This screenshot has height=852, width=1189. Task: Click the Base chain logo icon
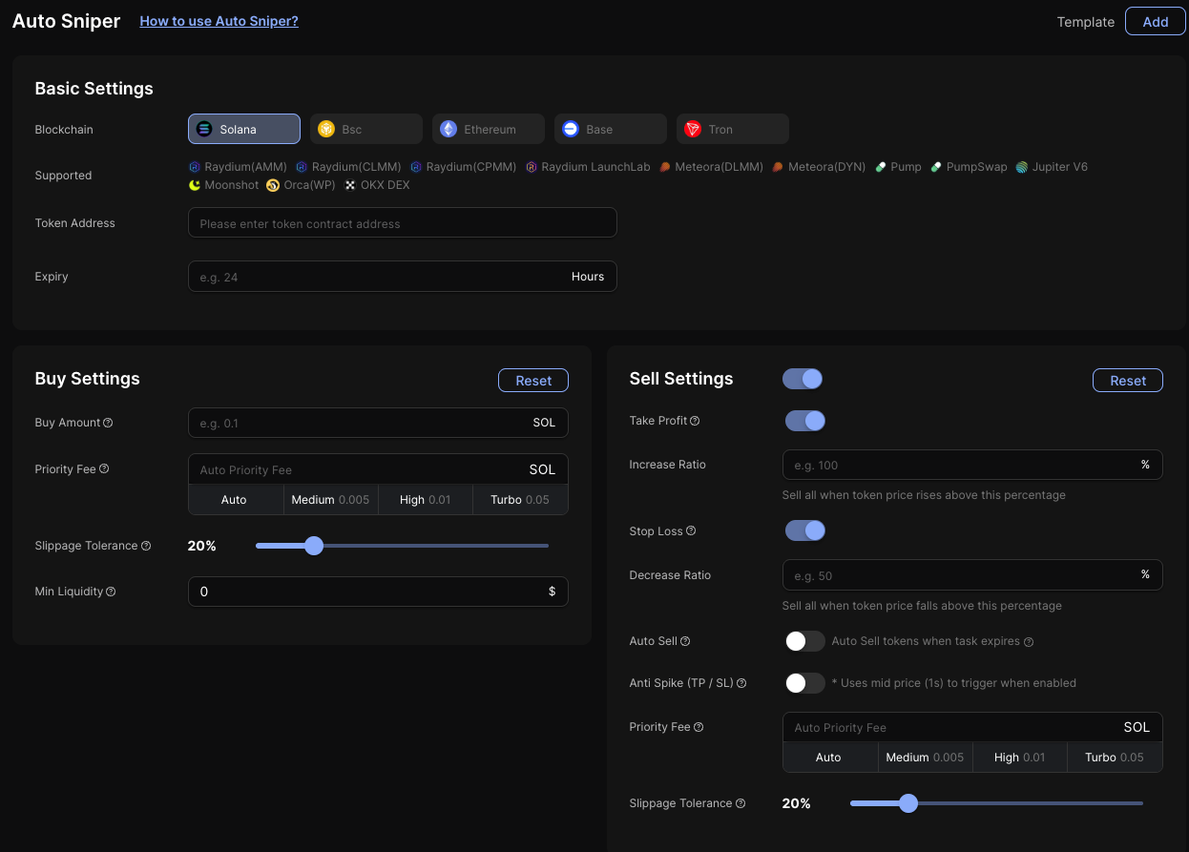coord(570,129)
